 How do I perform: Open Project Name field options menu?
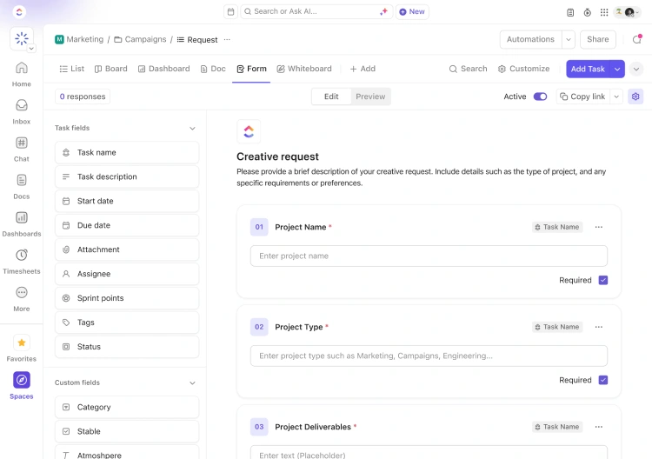coord(598,227)
